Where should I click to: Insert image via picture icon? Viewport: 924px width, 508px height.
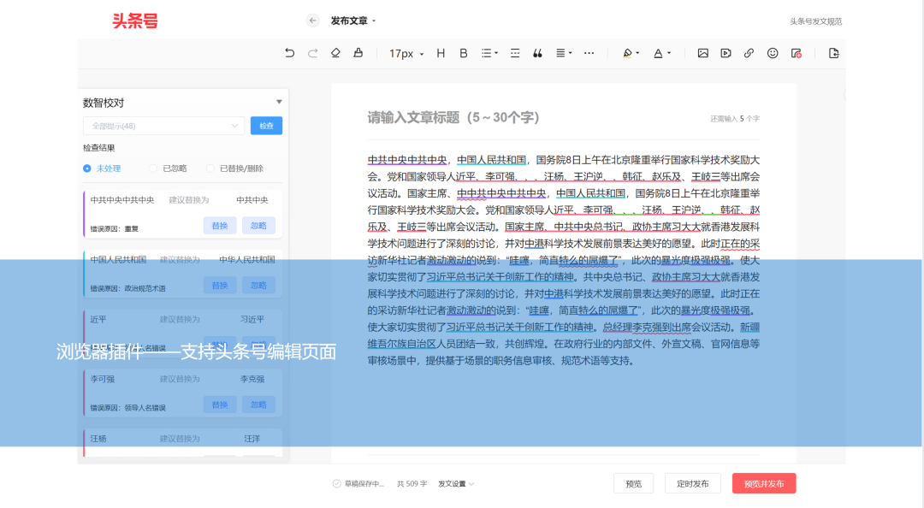(702, 53)
